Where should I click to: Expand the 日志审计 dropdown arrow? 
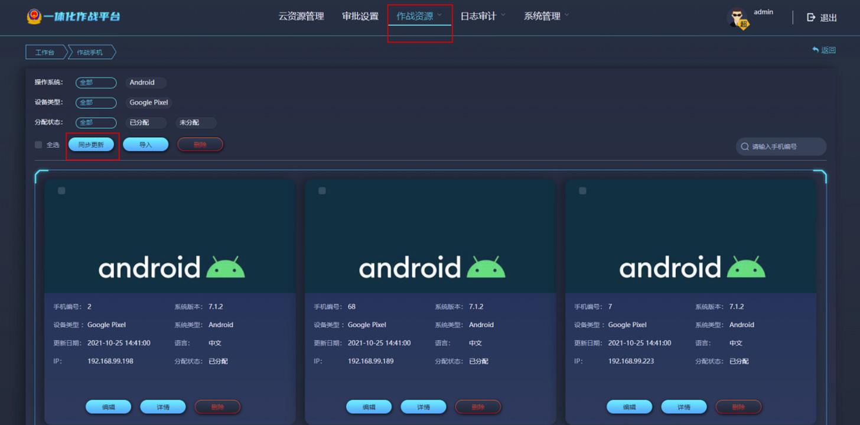click(x=503, y=15)
